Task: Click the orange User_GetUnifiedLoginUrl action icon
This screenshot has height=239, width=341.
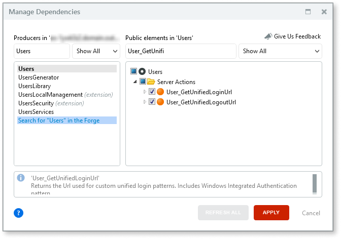Action: (x=160, y=92)
